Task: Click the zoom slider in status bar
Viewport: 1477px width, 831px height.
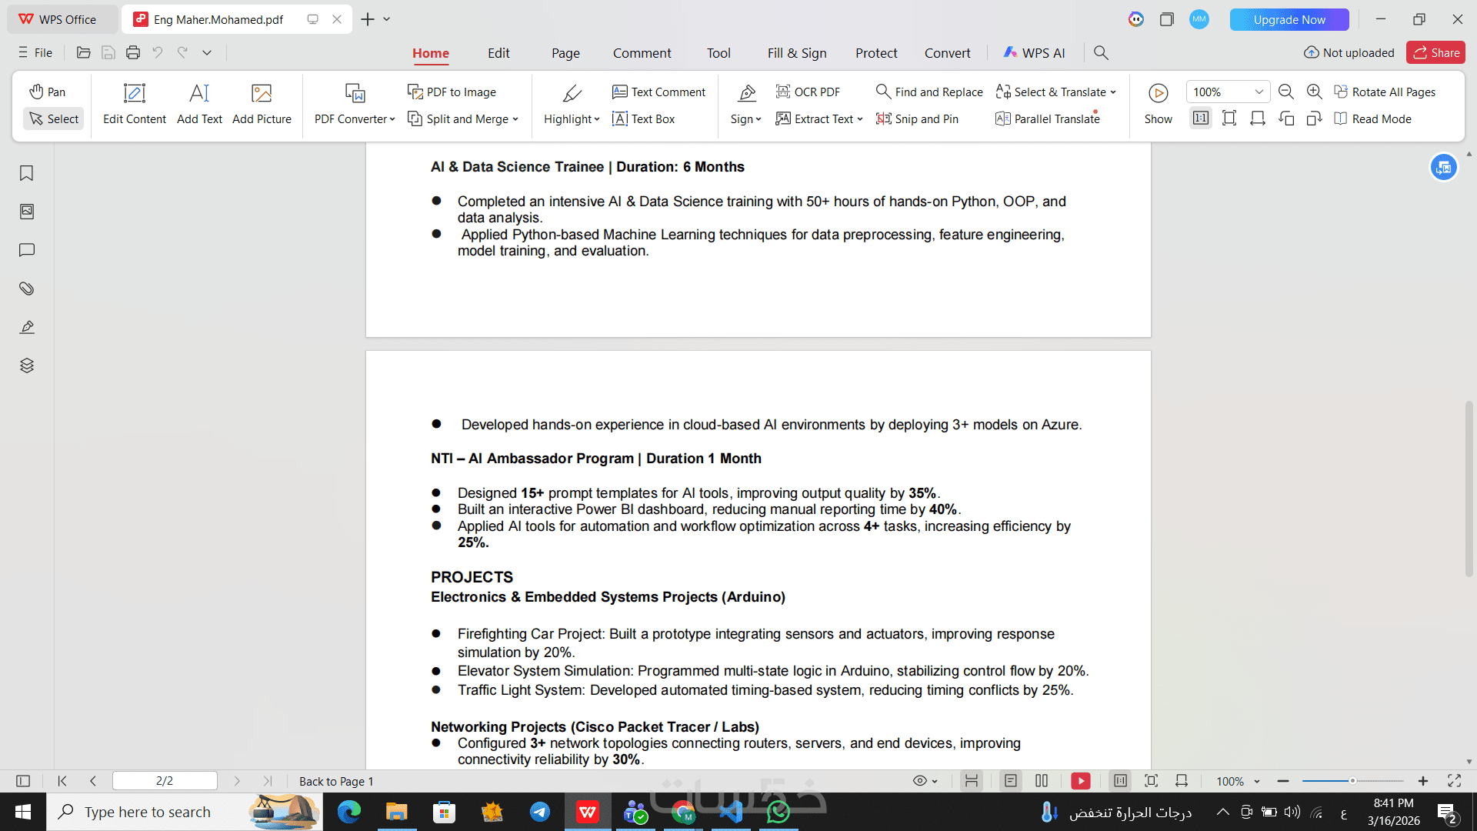Action: click(1352, 781)
